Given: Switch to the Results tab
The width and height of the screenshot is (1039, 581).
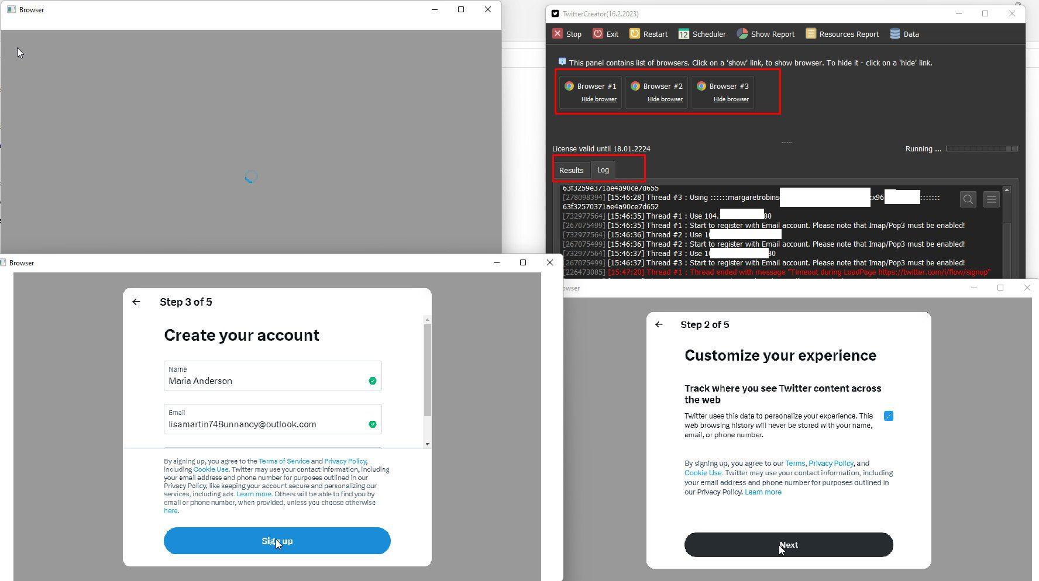Looking at the screenshot, I should (571, 170).
